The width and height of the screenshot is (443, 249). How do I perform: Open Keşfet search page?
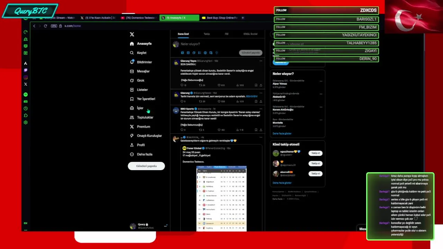138,53
